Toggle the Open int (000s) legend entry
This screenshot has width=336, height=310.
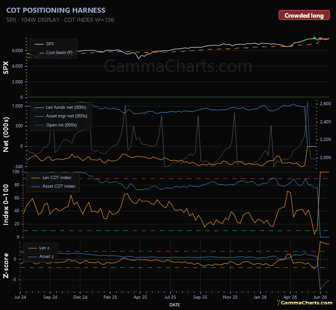[56, 125]
